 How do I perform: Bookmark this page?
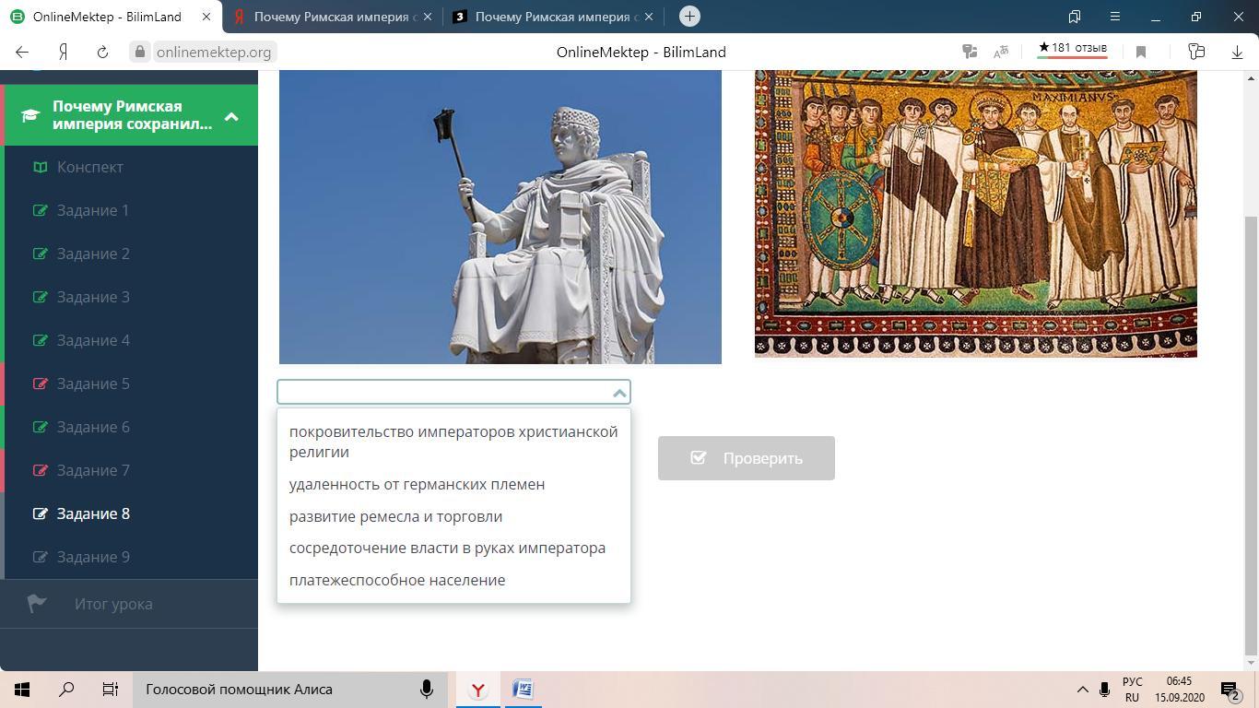(1141, 52)
